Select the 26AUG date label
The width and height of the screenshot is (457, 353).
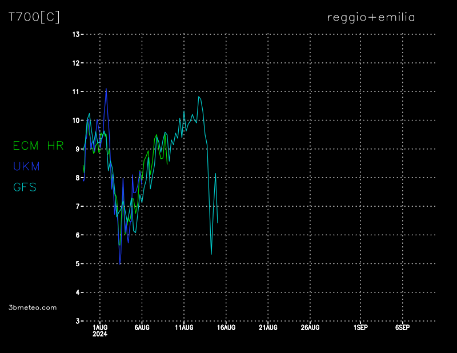click(310, 328)
